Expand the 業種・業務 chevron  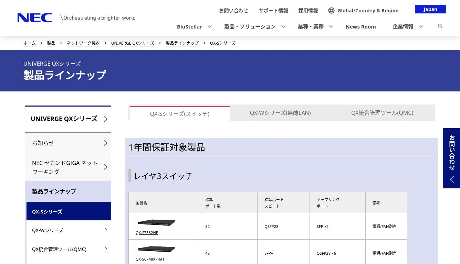[331, 26]
